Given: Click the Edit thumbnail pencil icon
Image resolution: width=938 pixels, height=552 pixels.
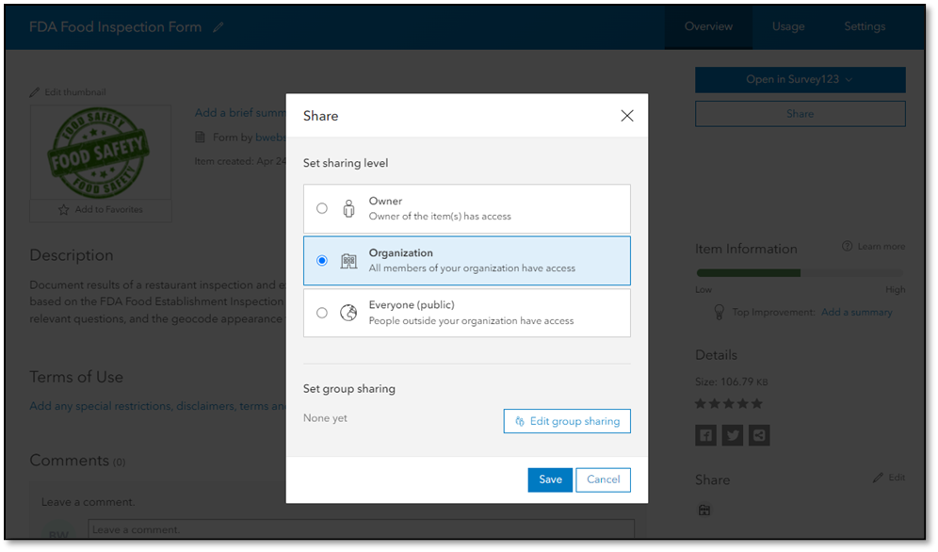Looking at the screenshot, I should (x=35, y=91).
